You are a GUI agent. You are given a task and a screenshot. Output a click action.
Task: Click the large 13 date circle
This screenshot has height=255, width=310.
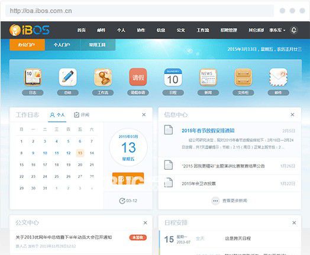coord(128,147)
